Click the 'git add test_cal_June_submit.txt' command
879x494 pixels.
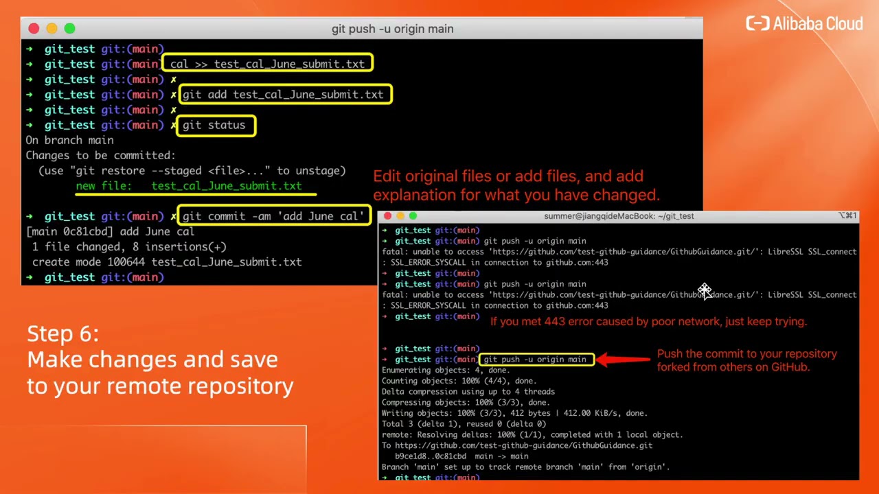tap(282, 95)
